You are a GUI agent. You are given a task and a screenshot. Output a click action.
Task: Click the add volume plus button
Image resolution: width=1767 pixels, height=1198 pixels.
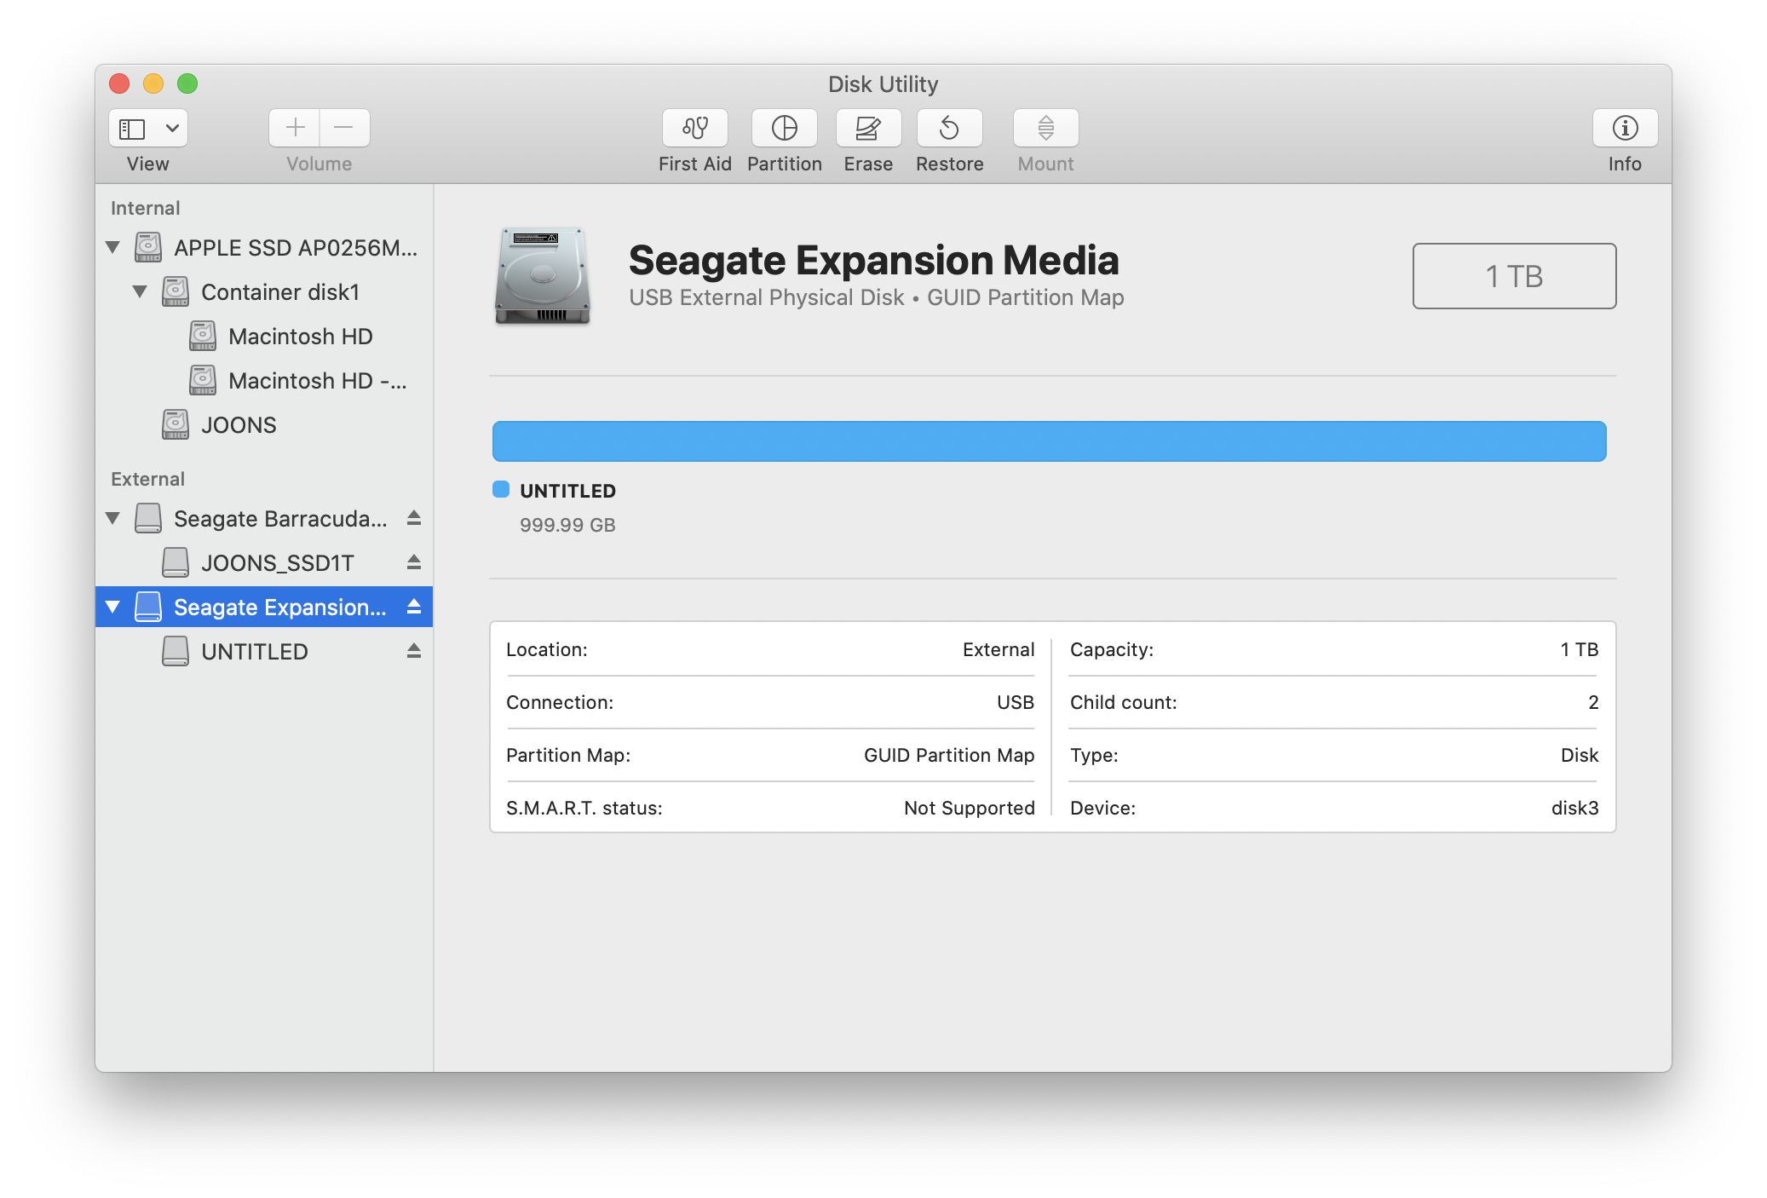click(295, 128)
